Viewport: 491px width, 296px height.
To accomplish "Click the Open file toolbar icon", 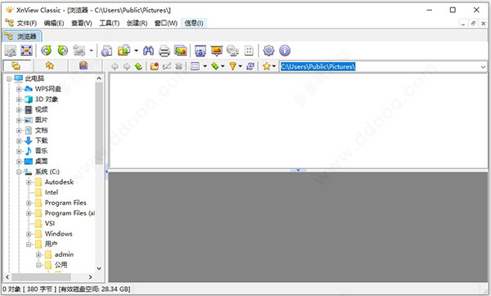I will (11, 51).
